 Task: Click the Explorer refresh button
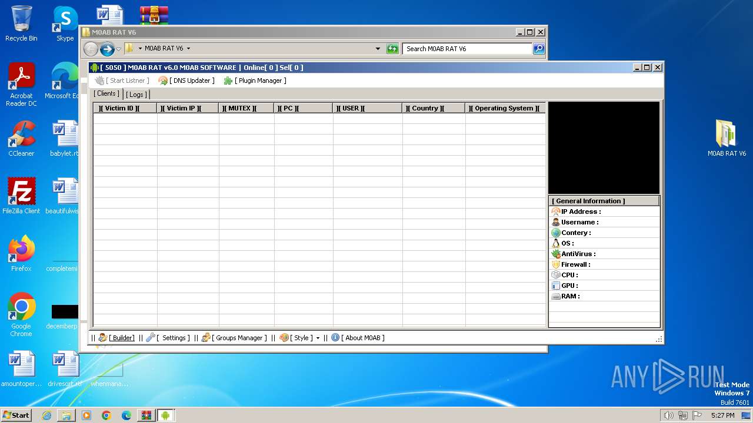[392, 49]
